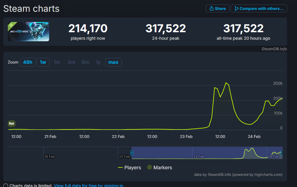Image resolution: width=297 pixels, height=187 pixels.
Task: Click the 100k y-axis label
Action: coord(278,113)
